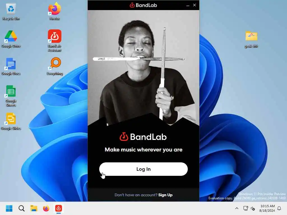Select the Everything search desktop icon
The height and width of the screenshot is (215, 287).
coord(55,66)
